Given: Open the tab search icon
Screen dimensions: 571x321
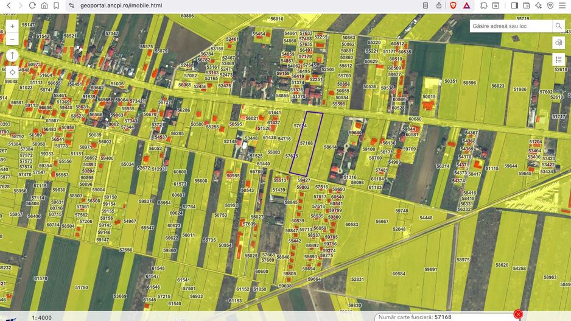Looking at the screenshot, I should pyautogui.click(x=496, y=5).
